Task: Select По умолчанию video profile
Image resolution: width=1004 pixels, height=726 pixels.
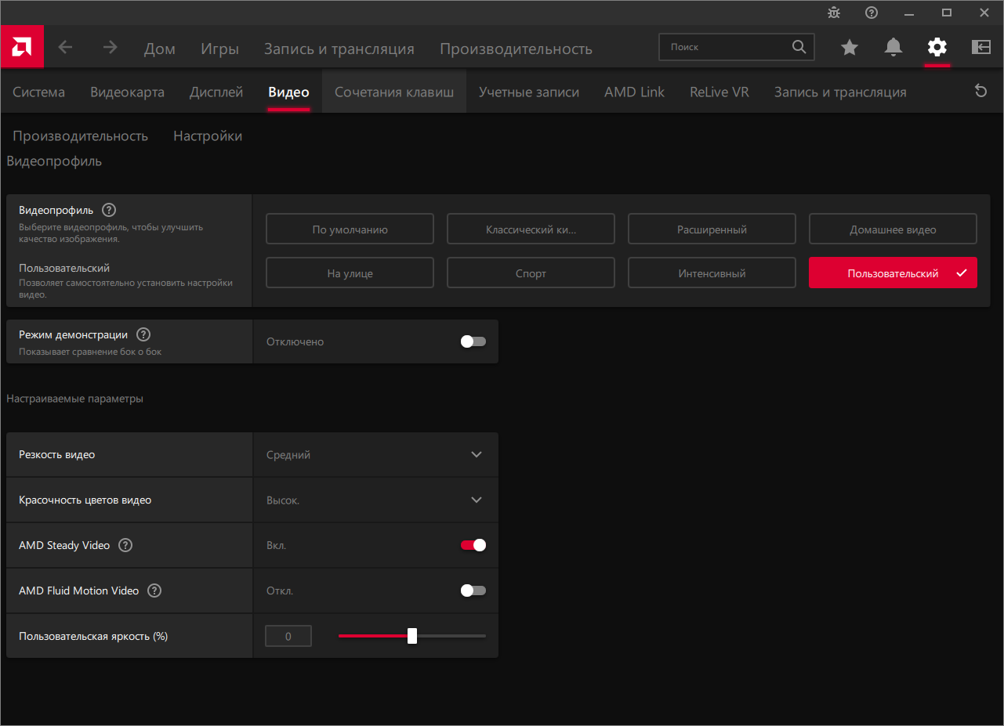Action: tap(350, 229)
